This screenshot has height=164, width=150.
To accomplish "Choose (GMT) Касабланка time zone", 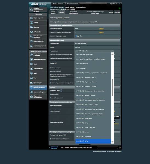I will [x=93, y=64].
